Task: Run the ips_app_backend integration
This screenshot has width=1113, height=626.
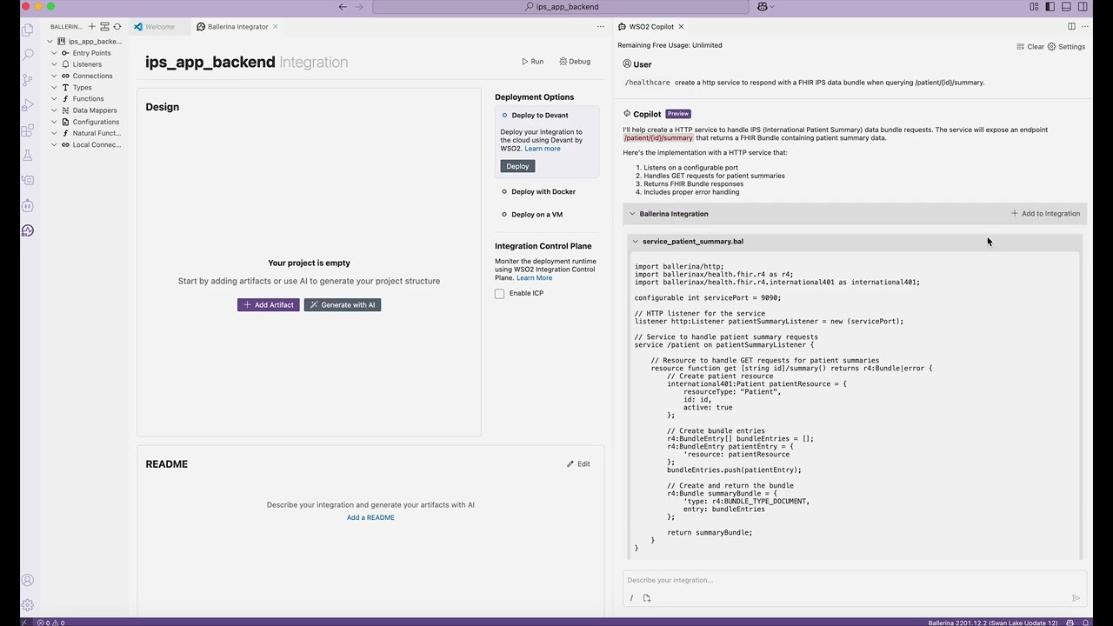Action: (532, 62)
